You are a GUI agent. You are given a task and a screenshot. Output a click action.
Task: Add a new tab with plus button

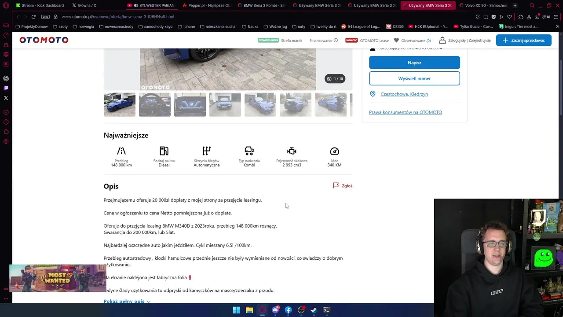pos(515,5)
